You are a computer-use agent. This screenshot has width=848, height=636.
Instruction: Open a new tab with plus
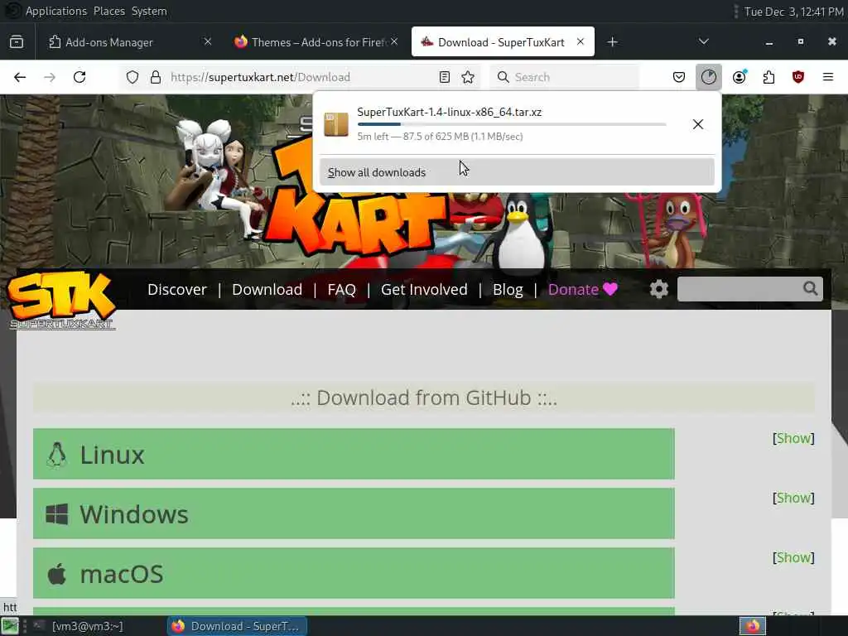coord(612,41)
